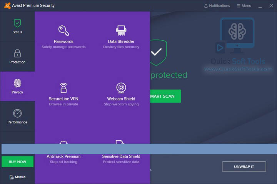Viewport: 277px width, 184px height.
Task: Open the Performance gauge icon
Action: 17,113
